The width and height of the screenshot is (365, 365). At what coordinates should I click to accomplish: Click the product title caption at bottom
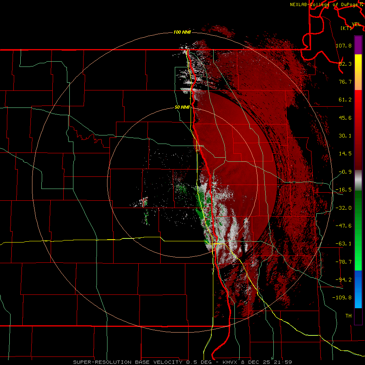182,362
